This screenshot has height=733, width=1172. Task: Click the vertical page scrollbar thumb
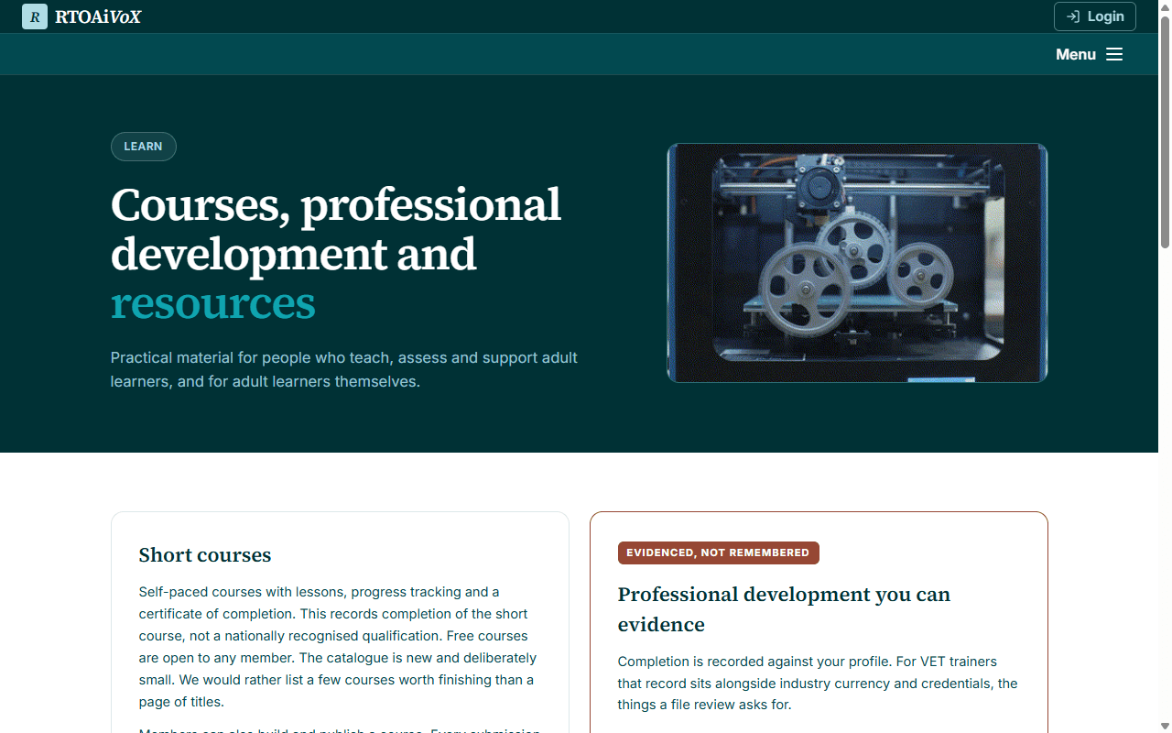click(1165, 130)
